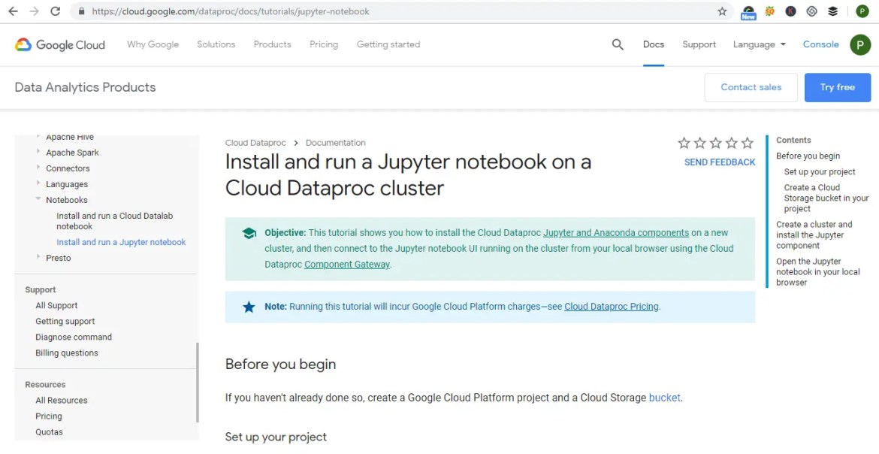
Task: Open the Why Google menu
Action: [x=153, y=44]
